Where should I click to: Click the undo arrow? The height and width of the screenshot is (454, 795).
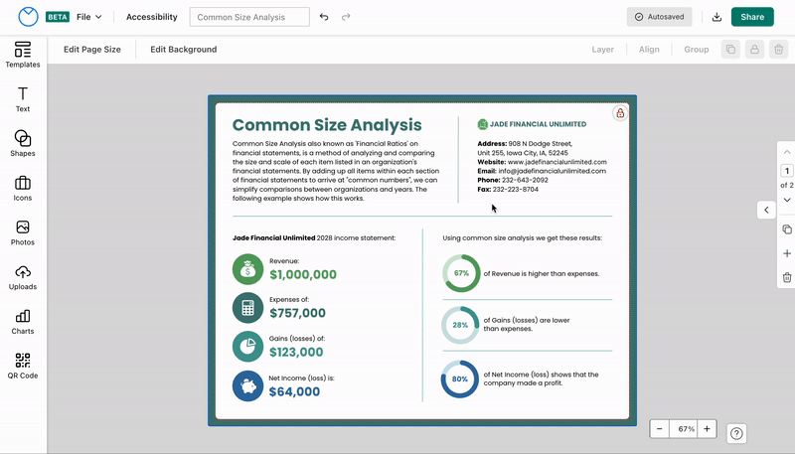click(x=324, y=17)
